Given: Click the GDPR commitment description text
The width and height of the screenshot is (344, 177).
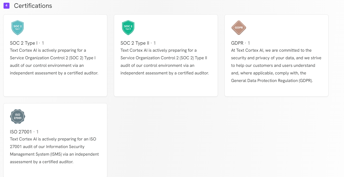Looking at the screenshot, I should [x=276, y=65].
